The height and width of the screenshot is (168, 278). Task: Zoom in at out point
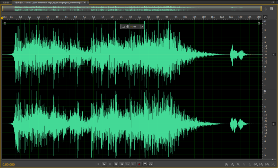pyautogui.click(x=261, y=164)
